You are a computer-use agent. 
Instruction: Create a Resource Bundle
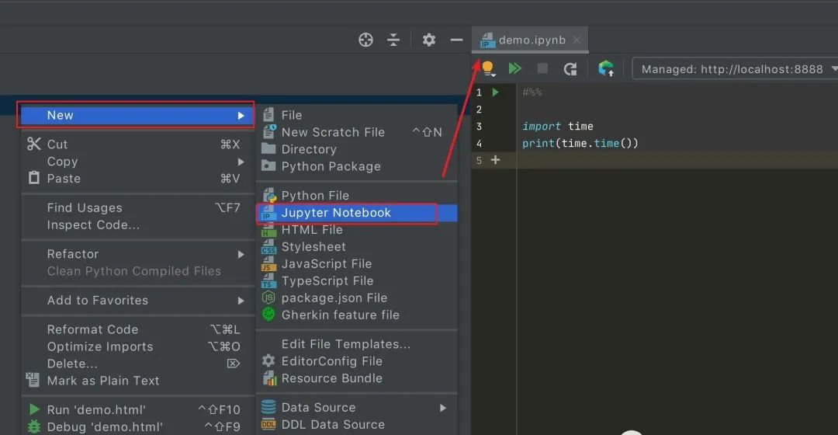click(x=356, y=378)
